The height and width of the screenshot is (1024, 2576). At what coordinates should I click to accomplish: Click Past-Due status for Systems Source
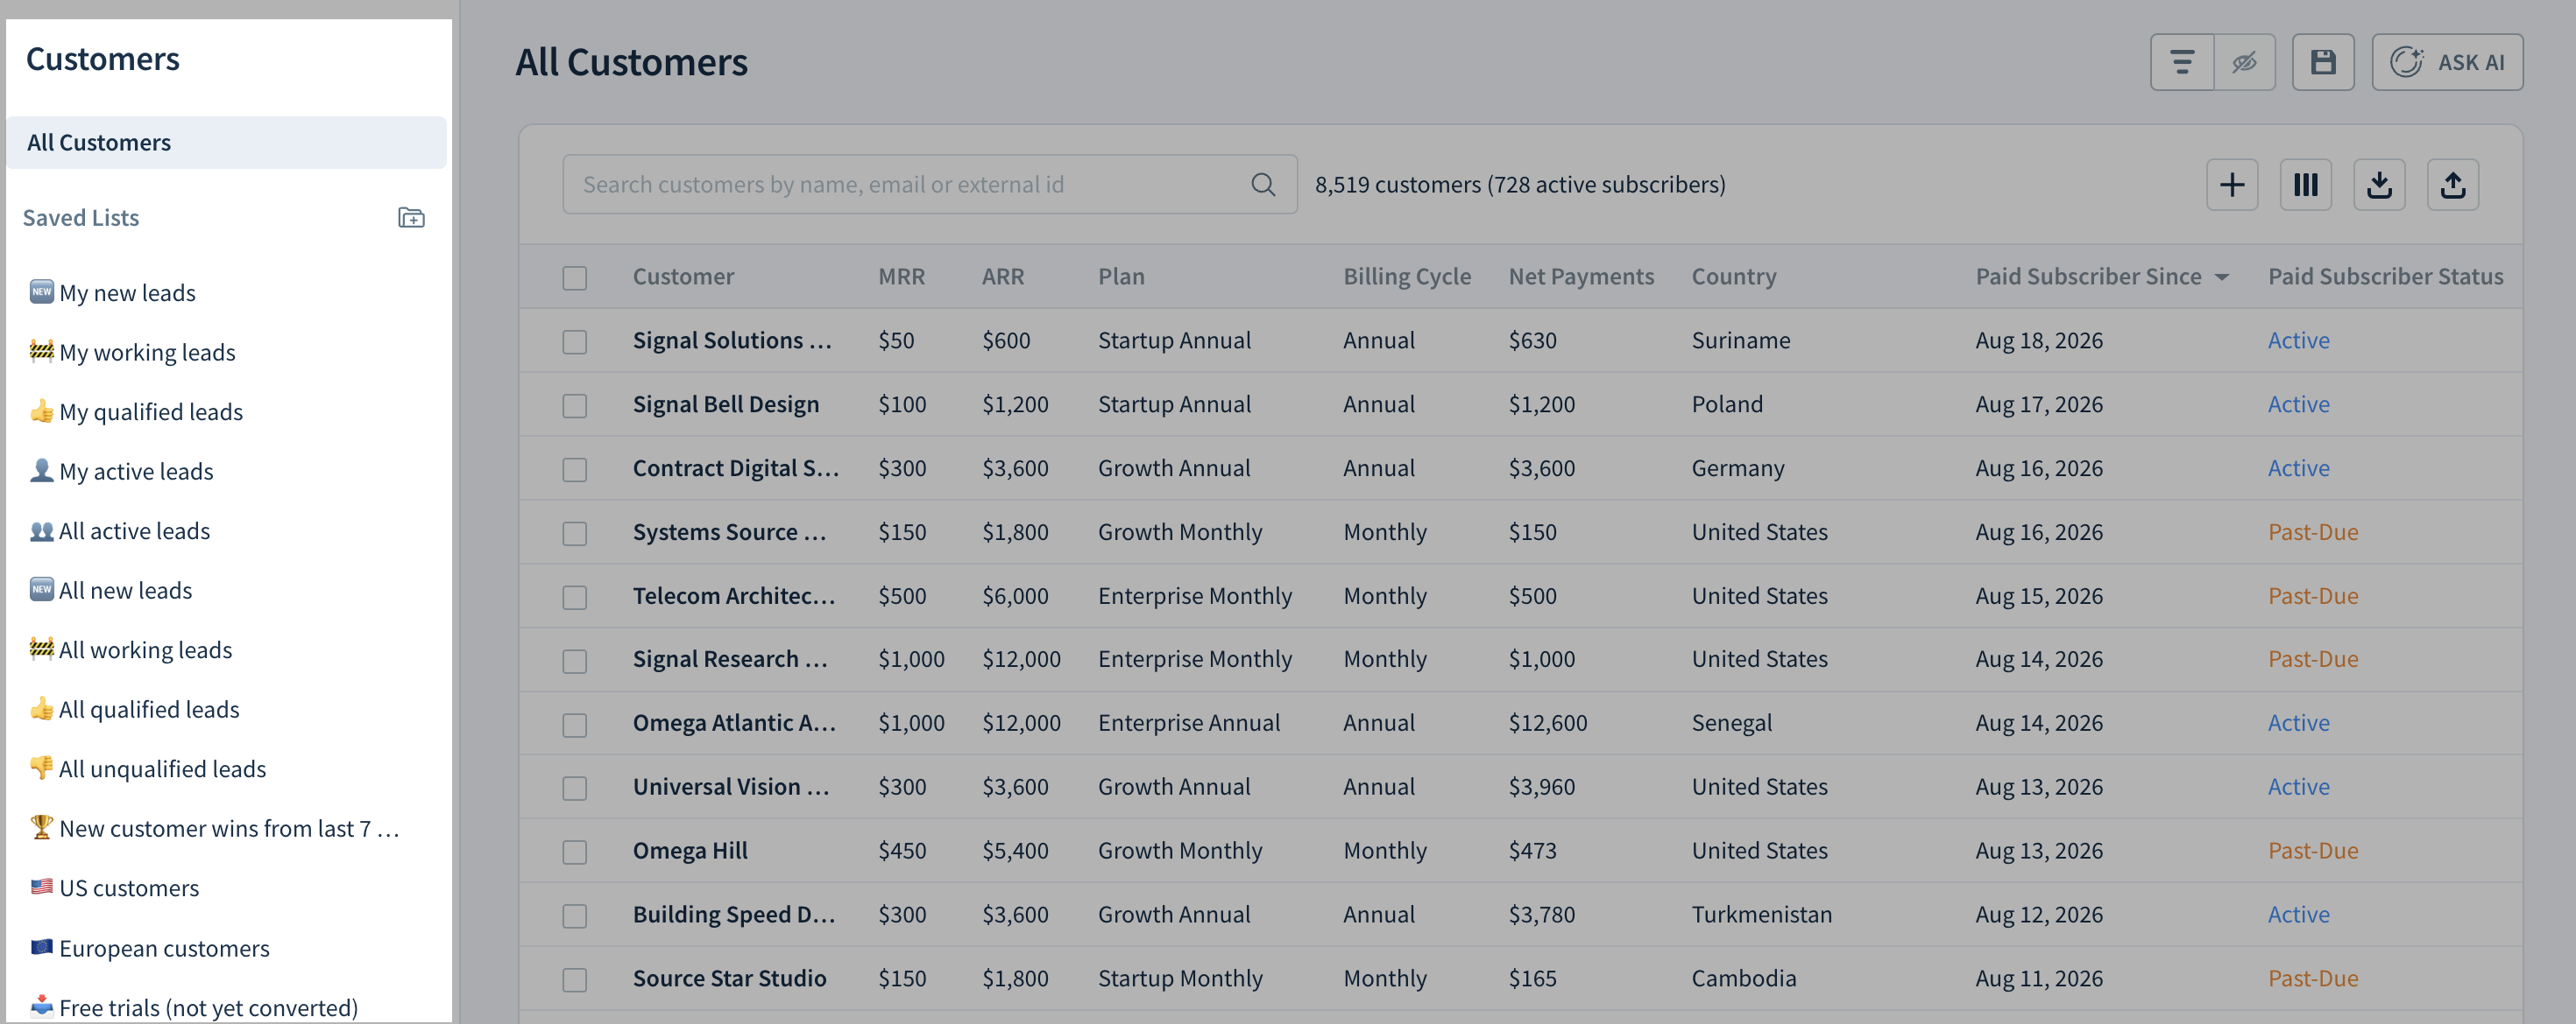click(2312, 532)
